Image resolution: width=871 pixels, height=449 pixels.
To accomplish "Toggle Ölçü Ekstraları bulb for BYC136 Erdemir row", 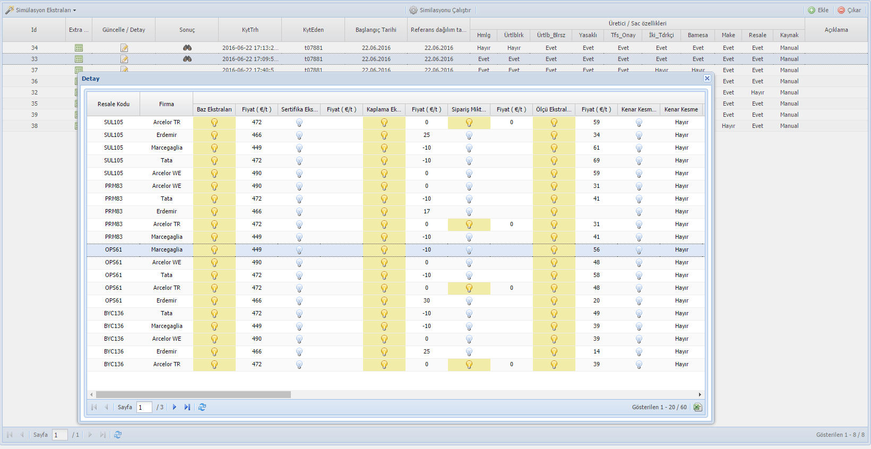I will click(554, 351).
